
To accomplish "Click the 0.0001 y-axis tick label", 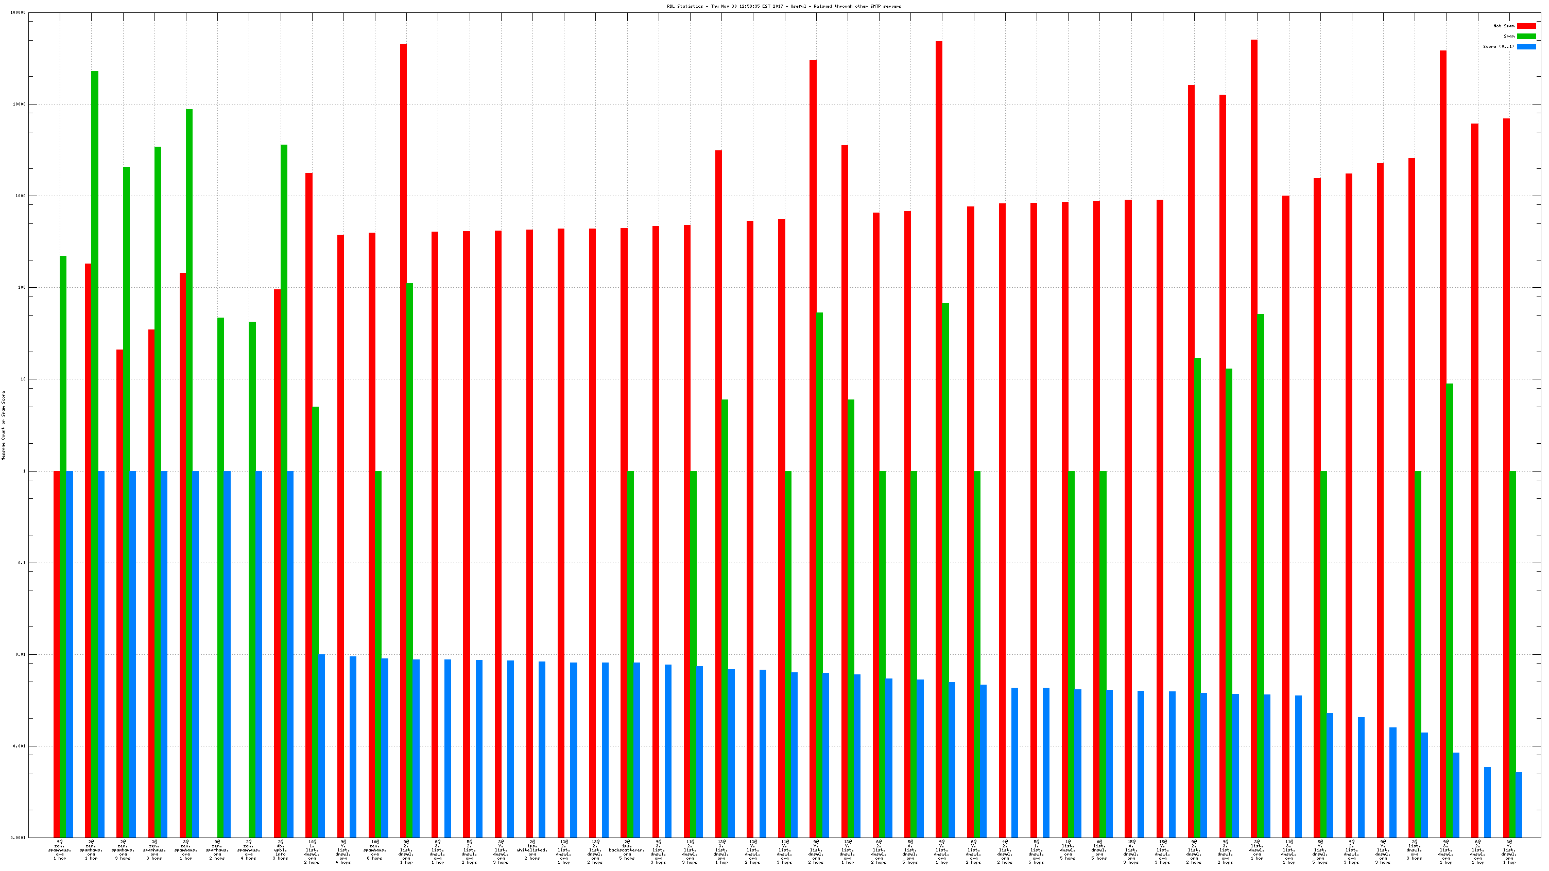I will (19, 838).
